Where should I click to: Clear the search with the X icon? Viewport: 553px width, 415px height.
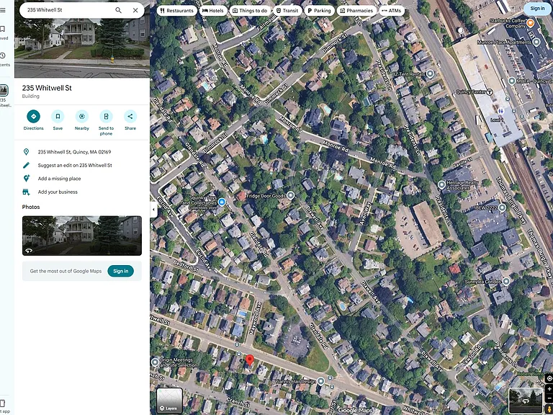135,10
